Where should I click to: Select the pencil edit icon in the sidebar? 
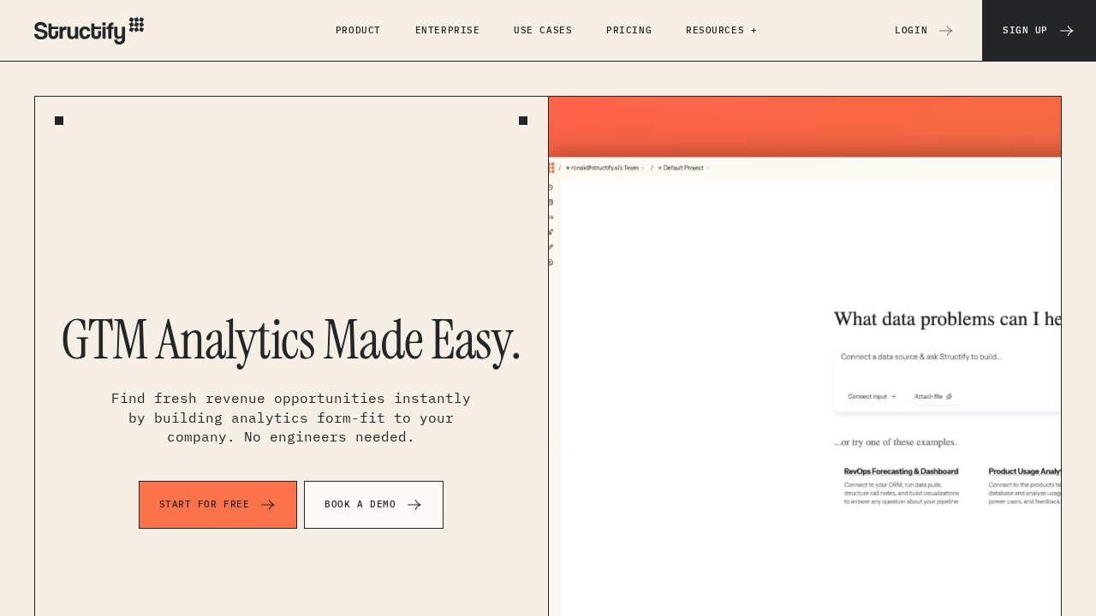551,232
